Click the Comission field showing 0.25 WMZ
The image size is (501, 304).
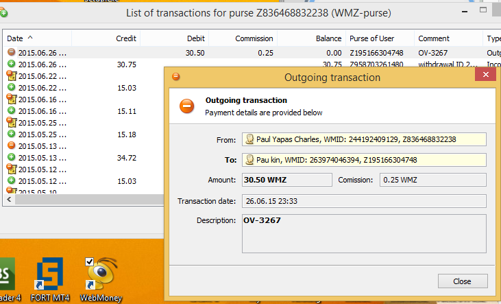pyautogui.click(x=433, y=180)
